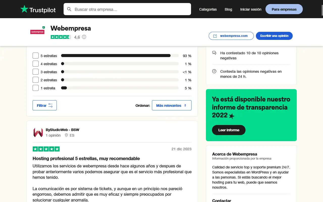The width and height of the screenshot is (323, 202).
Task: Click the external link icon in webempresa.com button
Action: 215,36
